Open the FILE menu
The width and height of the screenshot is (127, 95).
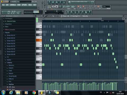[3, 5]
